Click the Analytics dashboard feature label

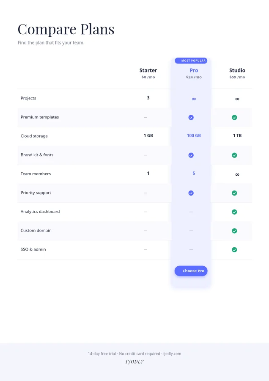pos(40,212)
